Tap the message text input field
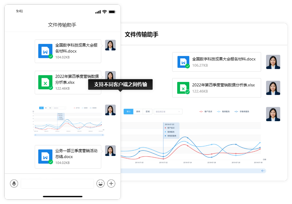Screen dimensions: 292x204 click(x=57, y=184)
